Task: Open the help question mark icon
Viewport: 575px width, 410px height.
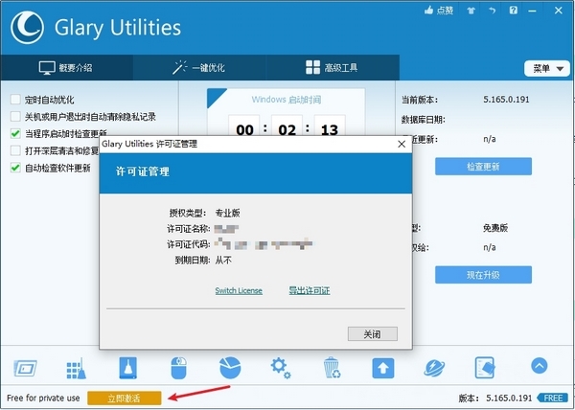Action: tap(514, 11)
